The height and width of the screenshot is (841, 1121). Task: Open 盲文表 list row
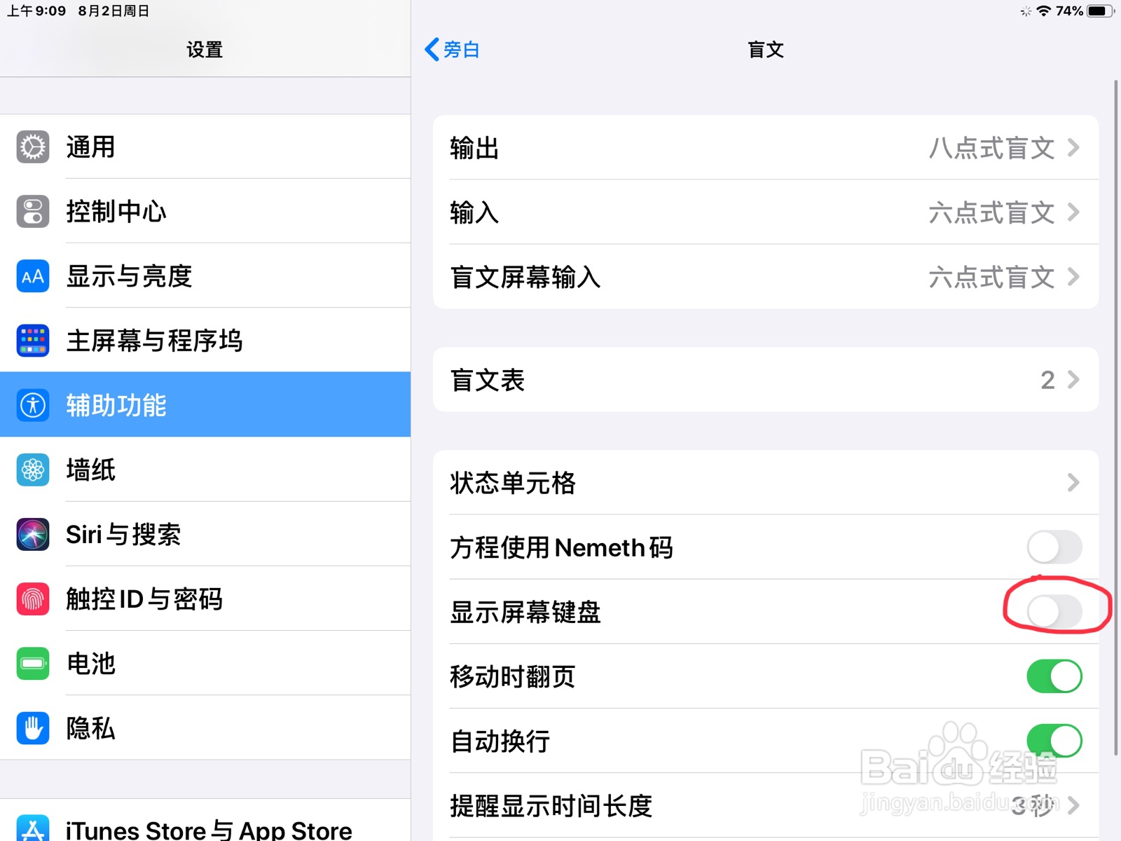pos(766,380)
